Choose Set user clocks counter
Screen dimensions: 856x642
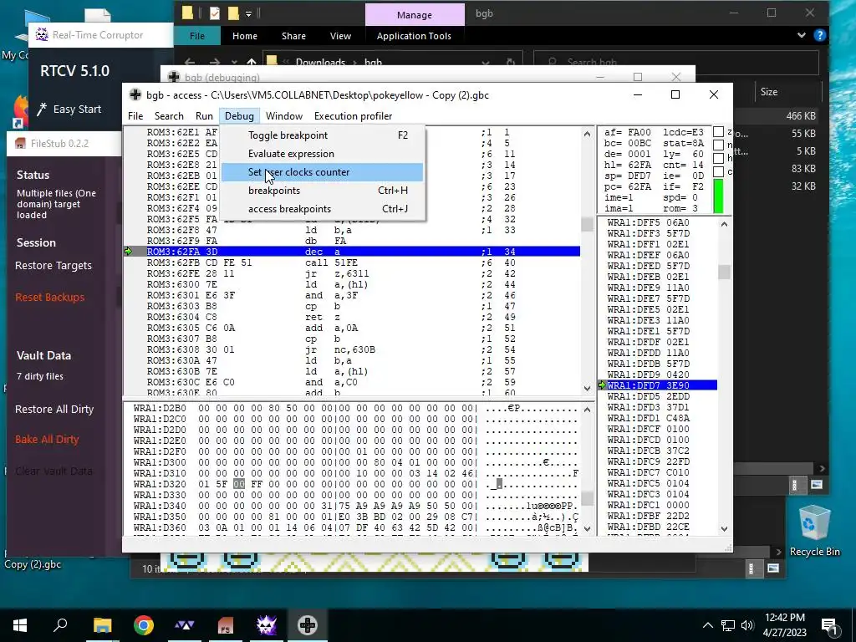322,172
